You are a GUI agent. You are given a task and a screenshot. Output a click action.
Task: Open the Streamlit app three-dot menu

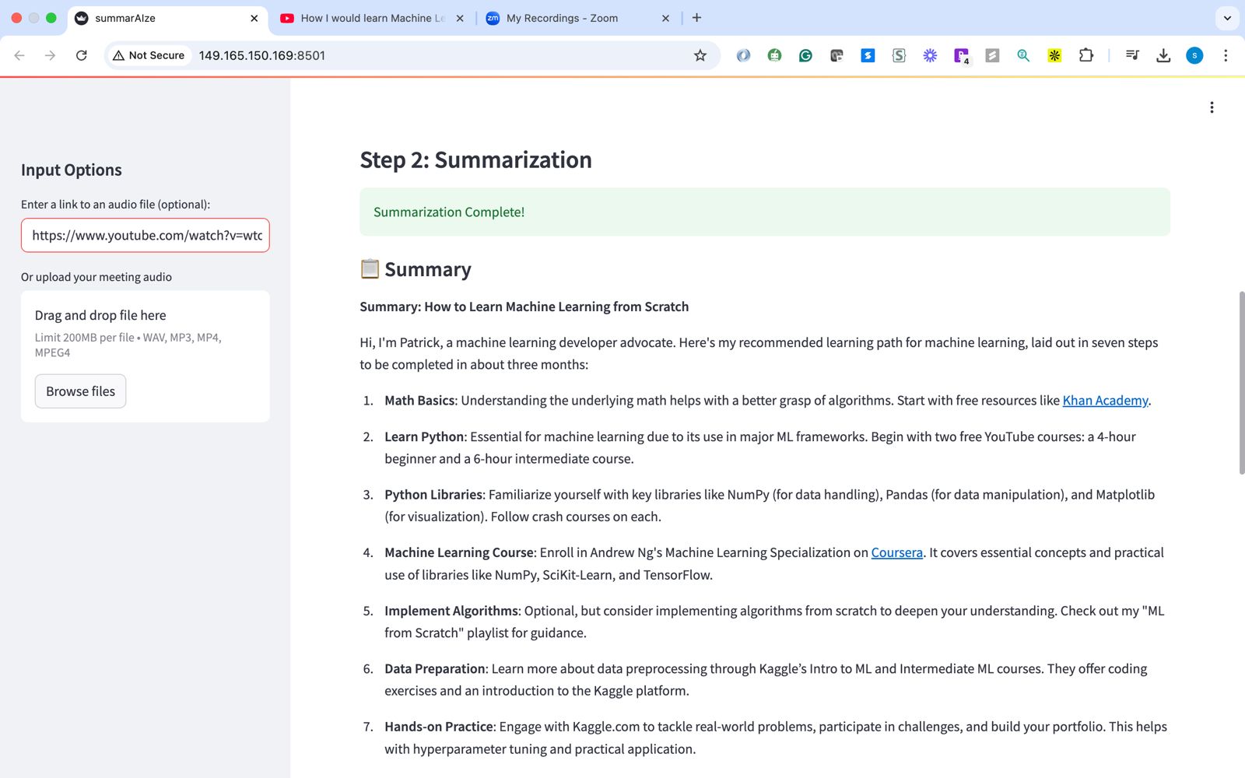pyautogui.click(x=1212, y=107)
